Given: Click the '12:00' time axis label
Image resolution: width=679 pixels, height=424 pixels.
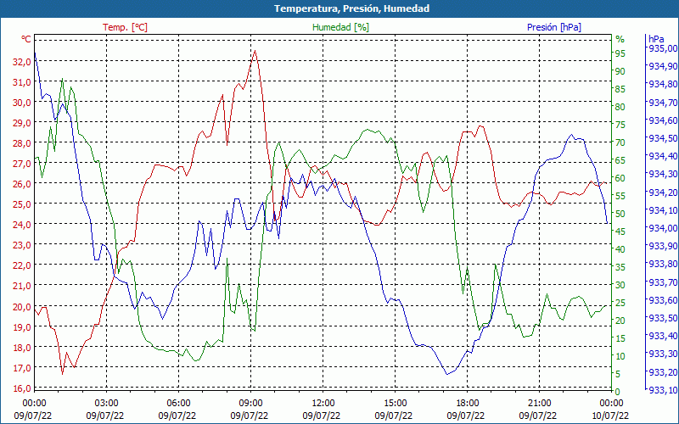Looking at the screenshot, I should (x=323, y=404).
